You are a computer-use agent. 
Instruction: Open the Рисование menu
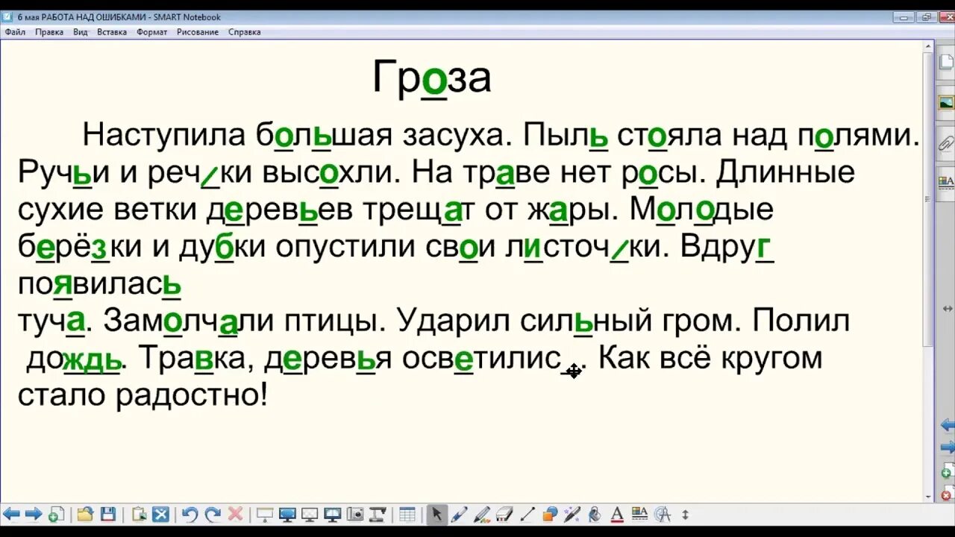pyautogui.click(x=198, y=32)
